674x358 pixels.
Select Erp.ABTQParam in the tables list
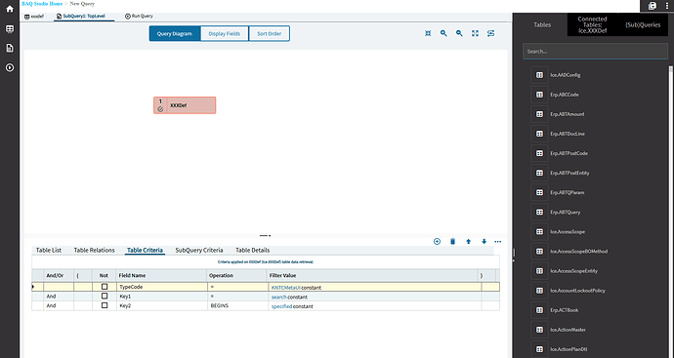567,193
